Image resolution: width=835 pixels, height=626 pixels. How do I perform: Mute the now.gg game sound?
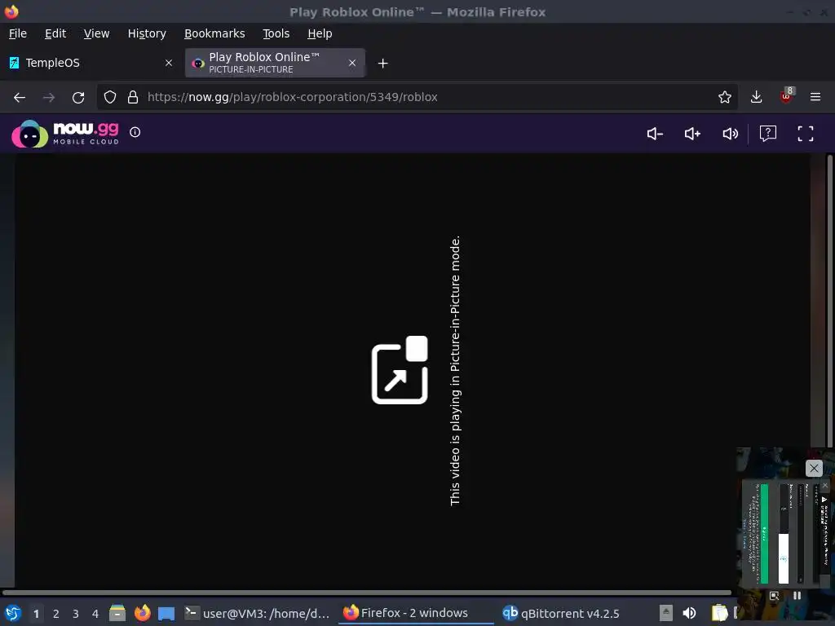730,134
